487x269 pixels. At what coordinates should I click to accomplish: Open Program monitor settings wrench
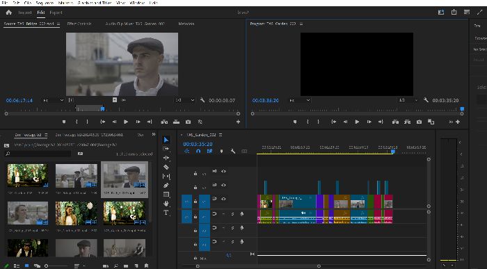426,100
